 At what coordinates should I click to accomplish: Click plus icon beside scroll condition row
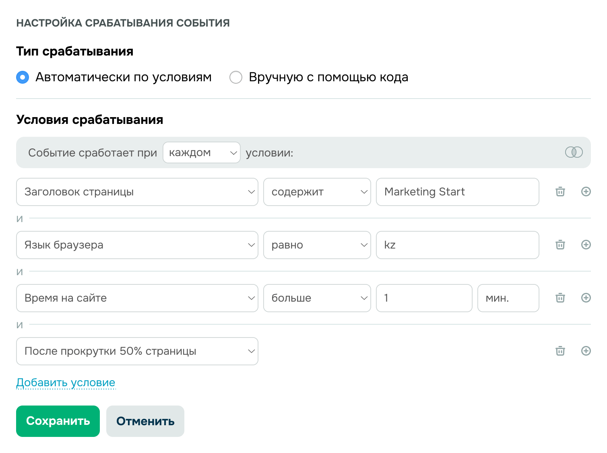point(586,351)
